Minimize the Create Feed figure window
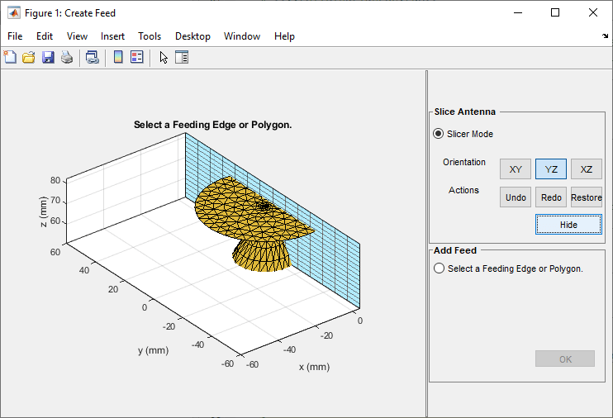Viewport: 613px width, 418px height. coord(518,12)
